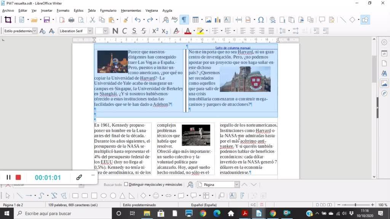The width and height of the screenshot is (390, 219).
Task: Expand the paragraph style dropdown
Action: point(35,31)
